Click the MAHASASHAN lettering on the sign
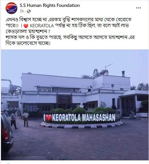149x164 pixels. [99, 118]
